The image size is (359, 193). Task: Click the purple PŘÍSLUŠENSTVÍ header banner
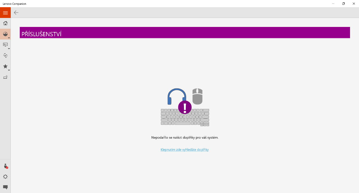pyautogui.click(x=185, y=33)
